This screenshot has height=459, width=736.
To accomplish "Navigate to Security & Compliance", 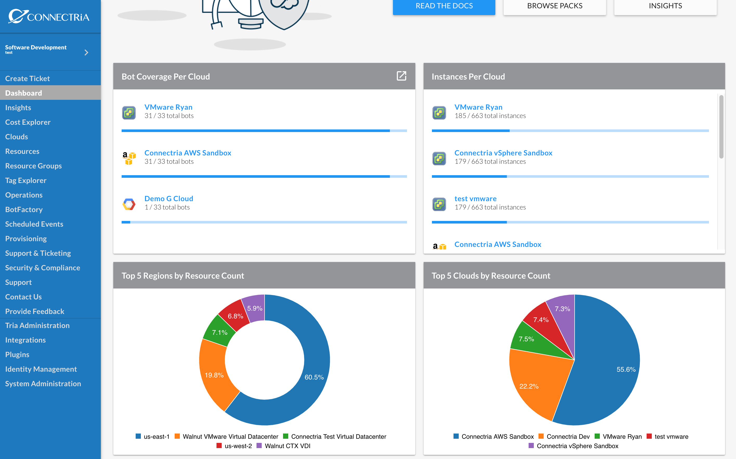I will click(50, 267).
